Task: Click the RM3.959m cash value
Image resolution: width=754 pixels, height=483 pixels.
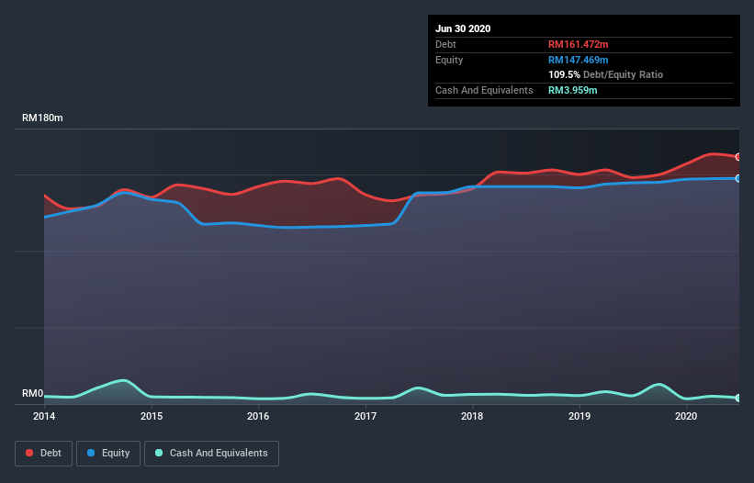Action: tap(573, 90)
